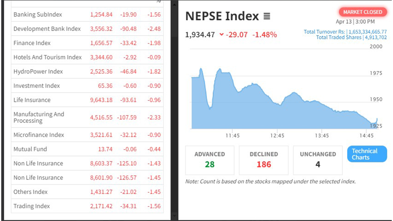Screen dimensions: 393x221
Task: Click the DECLINED count box
Action: 264,160
